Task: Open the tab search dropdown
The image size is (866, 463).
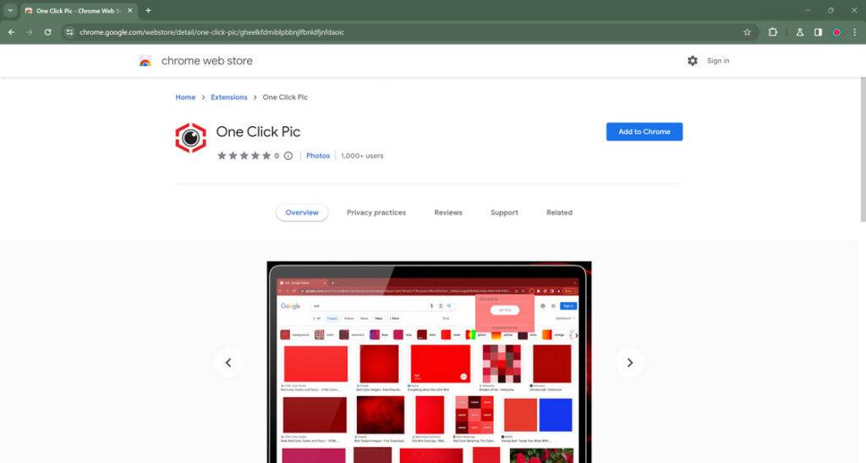Action: [x=10, y=10]
